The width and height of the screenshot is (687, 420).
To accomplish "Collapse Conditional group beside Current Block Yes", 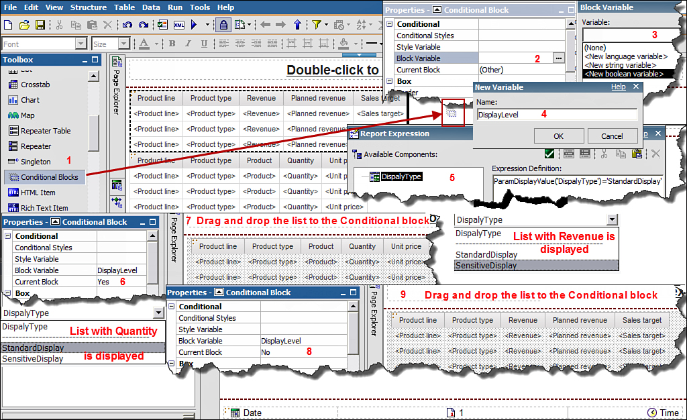I will (8, 236).
